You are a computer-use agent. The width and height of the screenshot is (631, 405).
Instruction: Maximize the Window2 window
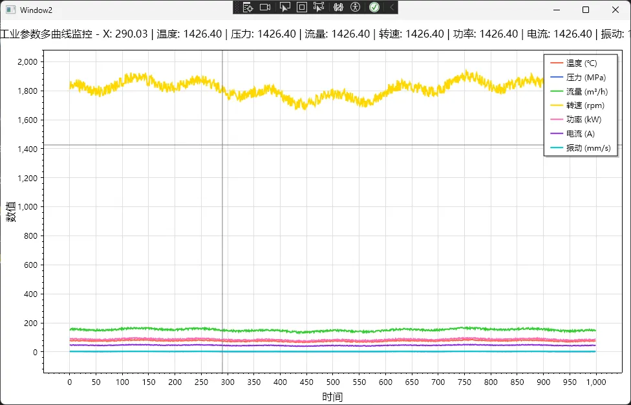(586, 10)
